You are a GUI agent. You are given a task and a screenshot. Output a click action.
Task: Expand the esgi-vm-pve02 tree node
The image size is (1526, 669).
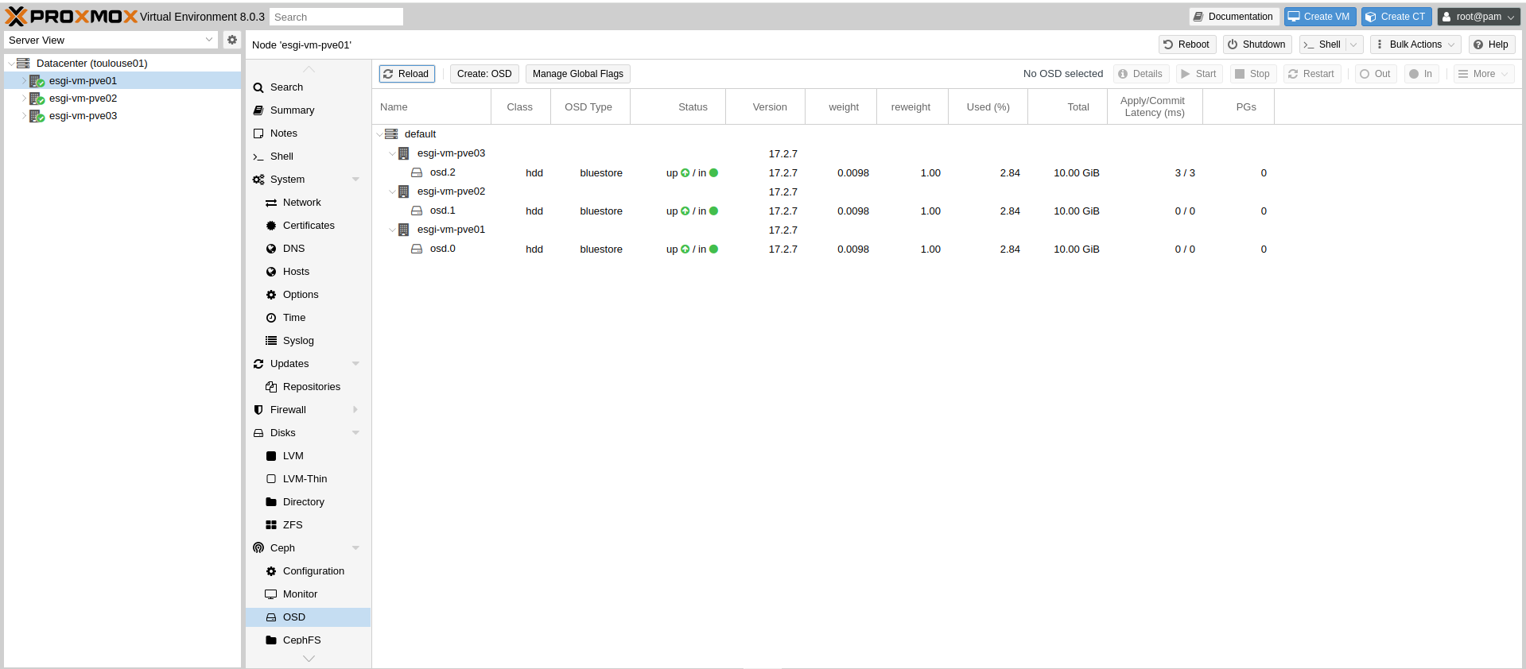24,99
